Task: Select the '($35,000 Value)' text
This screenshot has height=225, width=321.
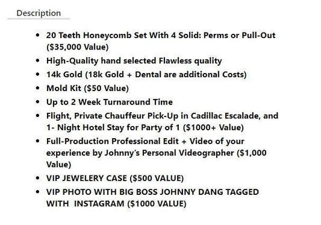Action: tap(77, 47)
